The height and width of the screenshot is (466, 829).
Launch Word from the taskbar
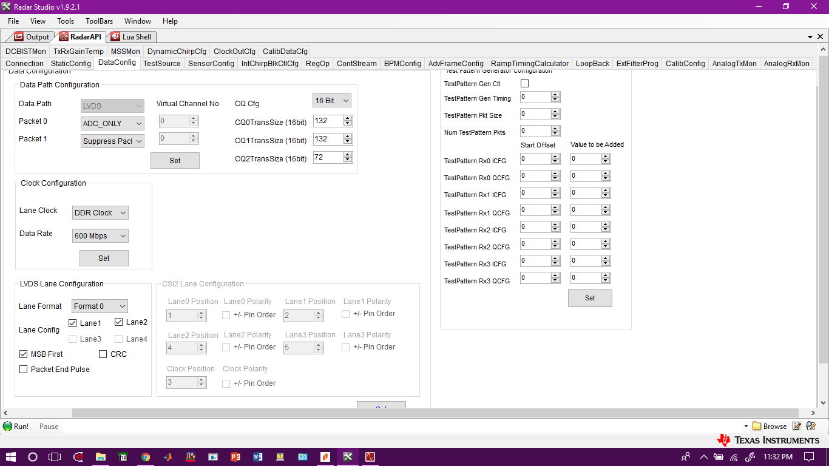[x=258, y=457]
